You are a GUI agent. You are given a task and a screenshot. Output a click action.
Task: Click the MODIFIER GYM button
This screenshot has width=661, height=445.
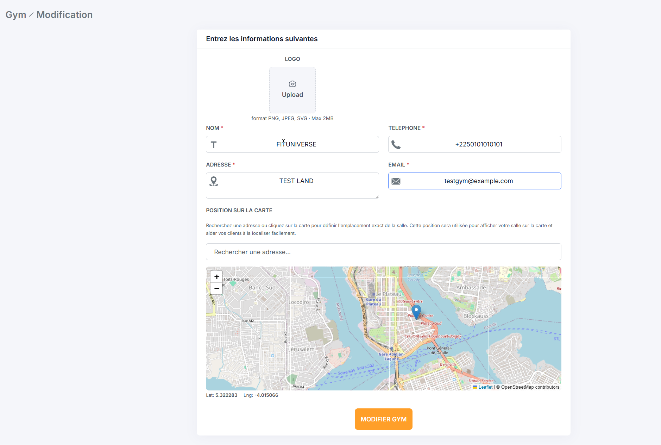coord(383,419)
